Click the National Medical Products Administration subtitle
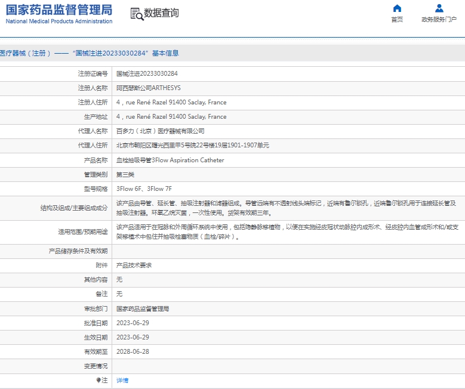The width and height of the screenshot is (465, 389). (59, 21)
